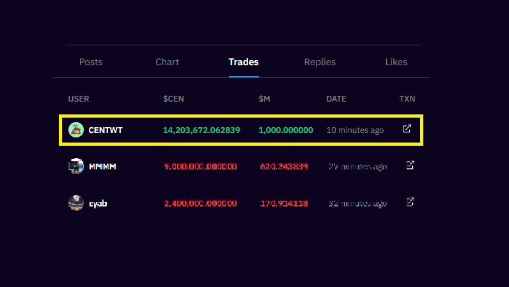The height and width of the screenshot is (287, 509).
Task: Click the cyab username
Action: (99, 204)
